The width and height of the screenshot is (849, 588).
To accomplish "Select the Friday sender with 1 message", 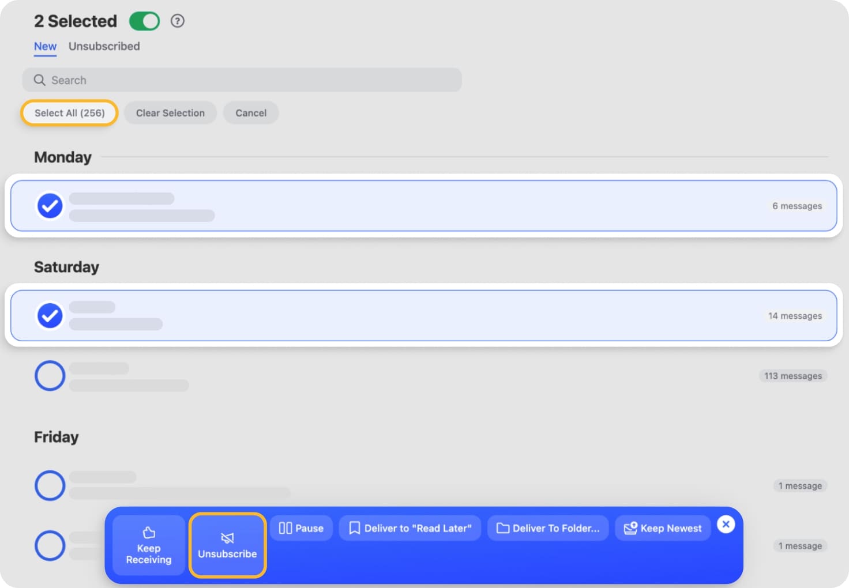I will point(50,485).
